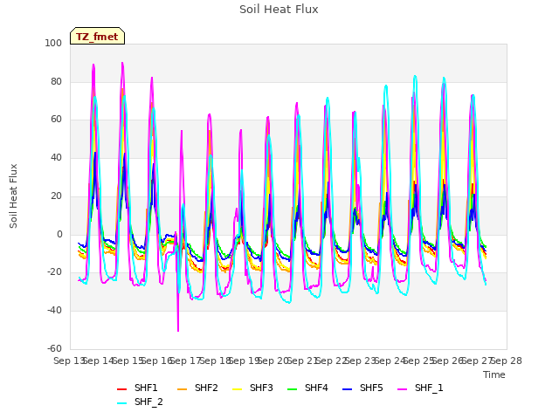Click the Sep 13 x-axis tick label
The image size is (559, 419).
[x=69, y=361]
